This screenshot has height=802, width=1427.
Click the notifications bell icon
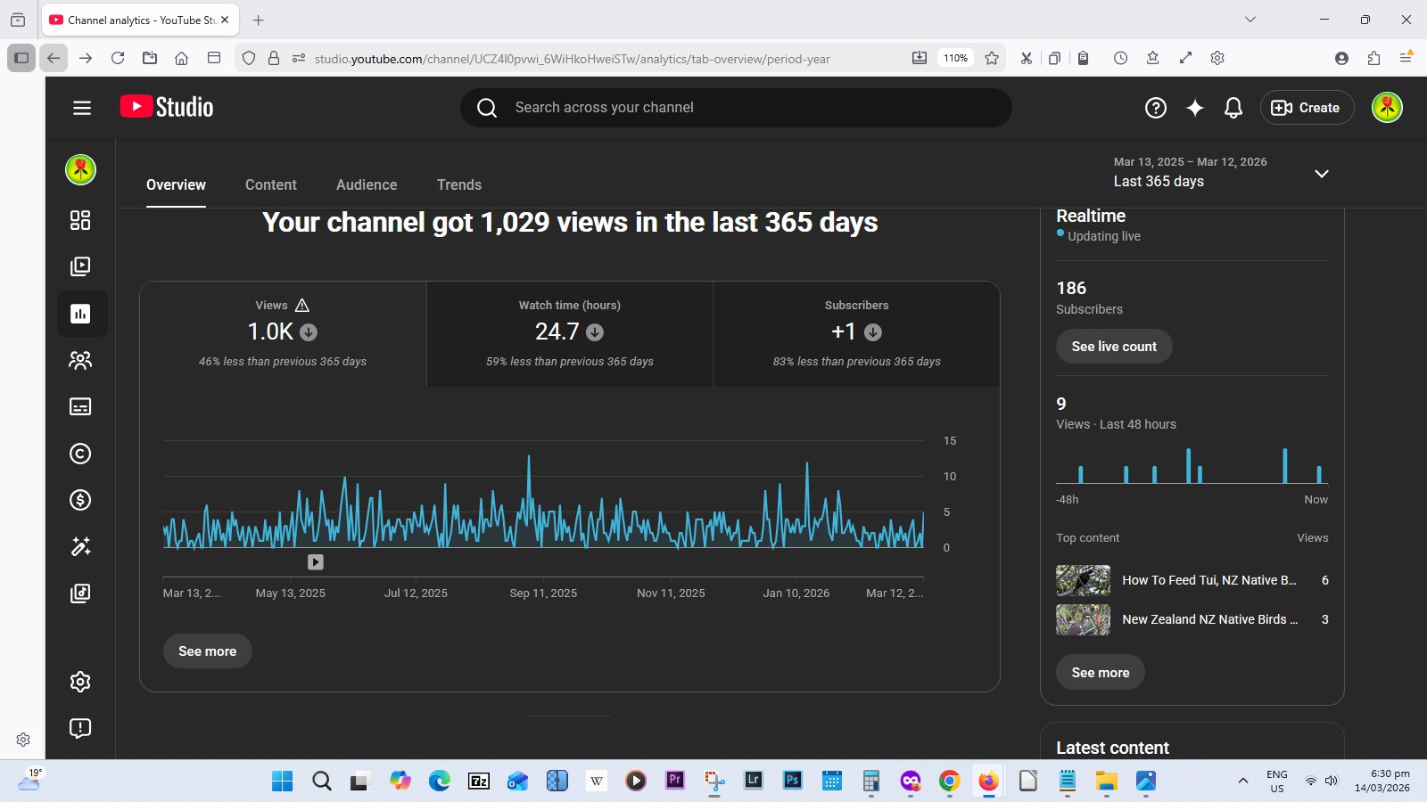(x=1233, y=108)
